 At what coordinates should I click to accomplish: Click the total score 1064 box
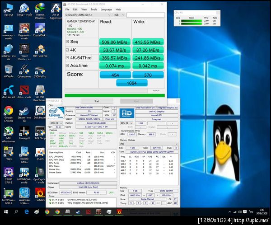click(132, 83)
